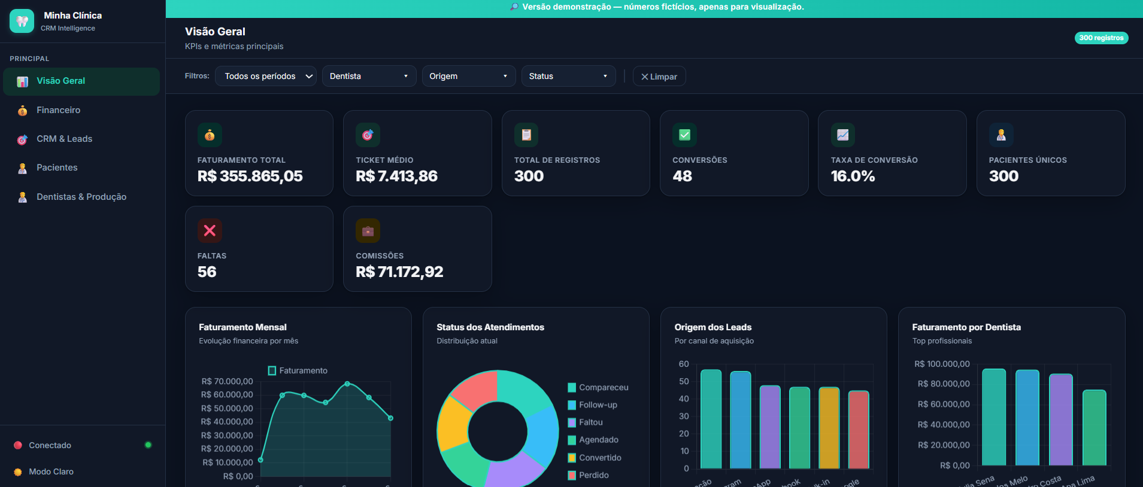This screenshot has width=1143, height=487.
Task: Click the Minha Clínica tooth logo icon
Action: [22, 21]
